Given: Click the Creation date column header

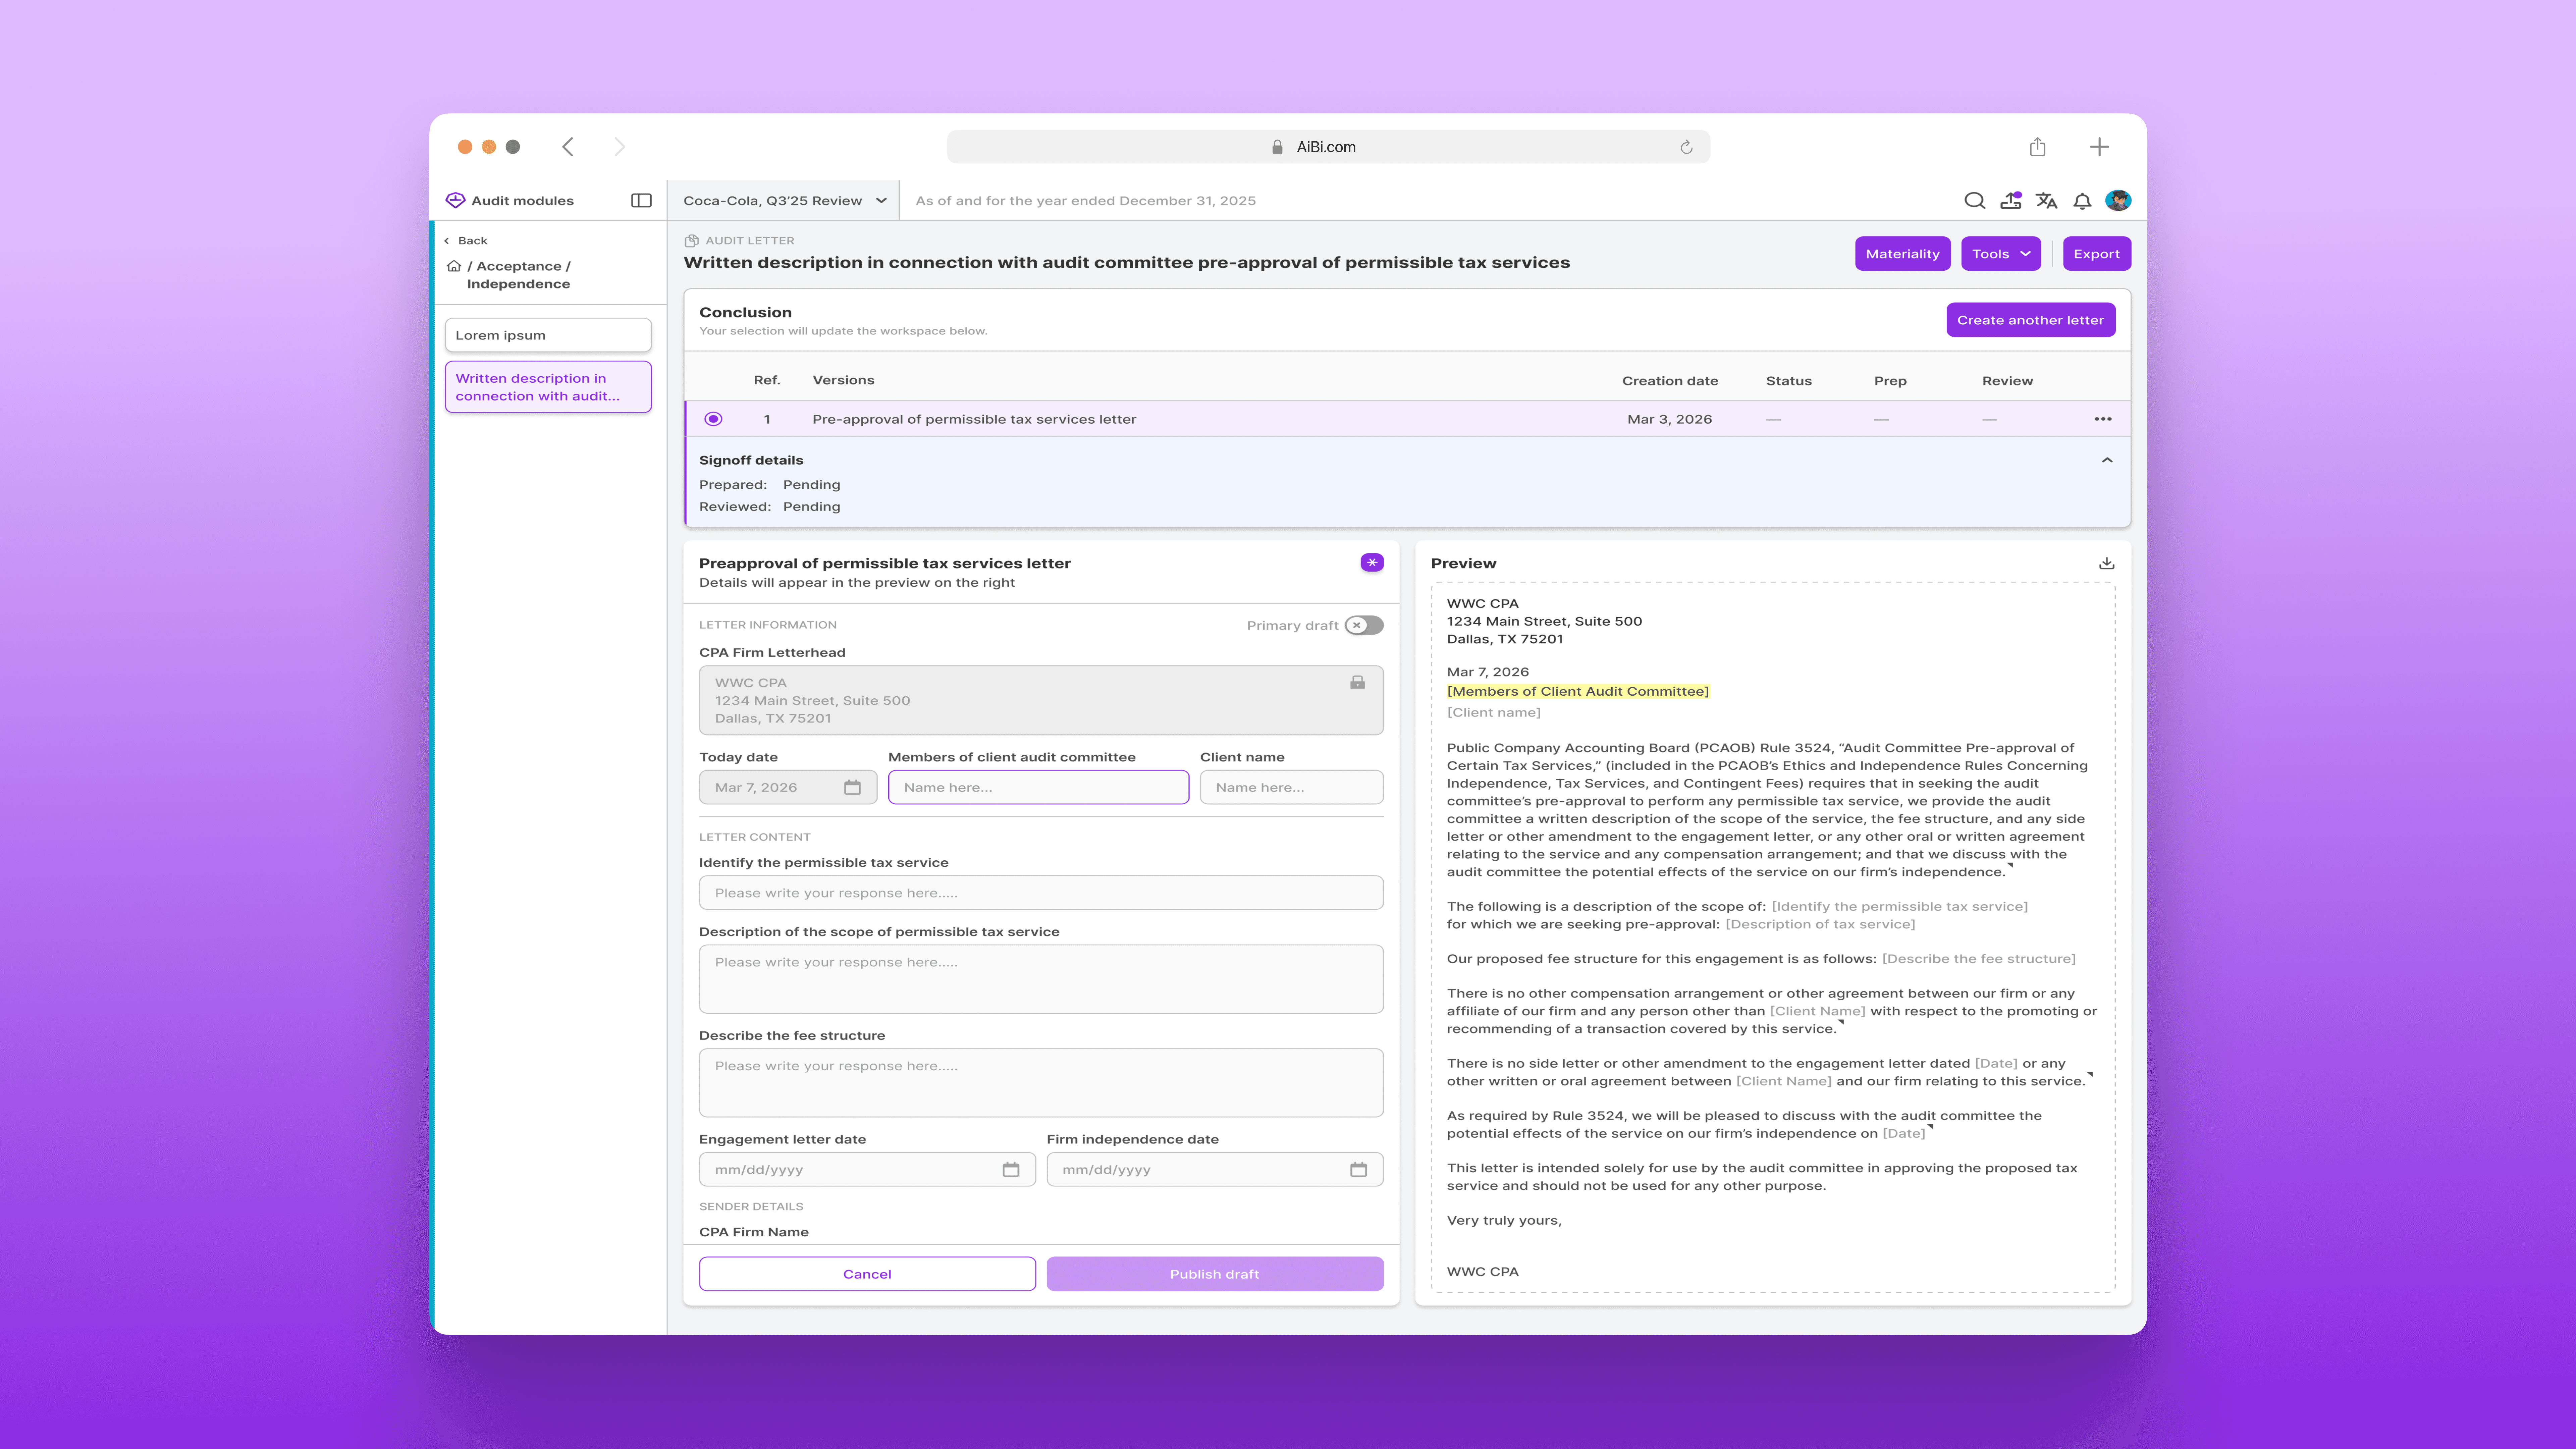Looking at the screenshot, I should 1670,381.
